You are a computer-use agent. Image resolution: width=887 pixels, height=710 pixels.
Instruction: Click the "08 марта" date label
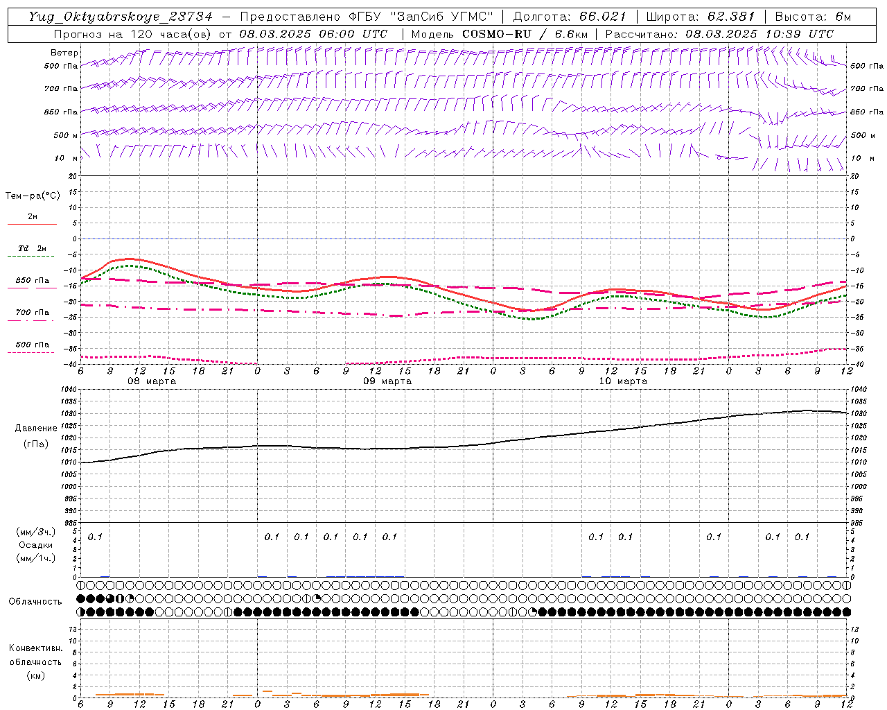click(x=152, y=381)
